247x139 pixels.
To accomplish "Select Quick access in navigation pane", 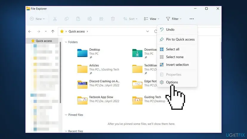I will [x=42, y=41].
